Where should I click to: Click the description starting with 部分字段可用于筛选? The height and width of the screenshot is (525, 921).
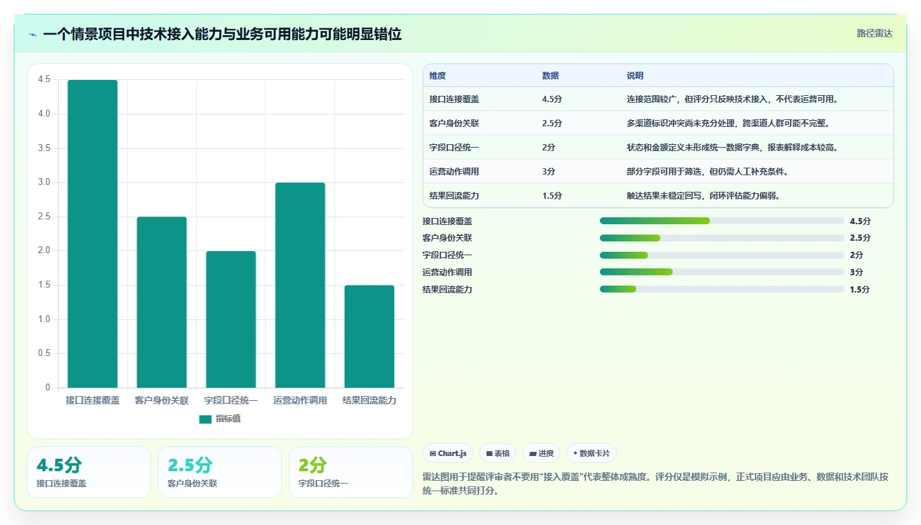tap(707, 172)
